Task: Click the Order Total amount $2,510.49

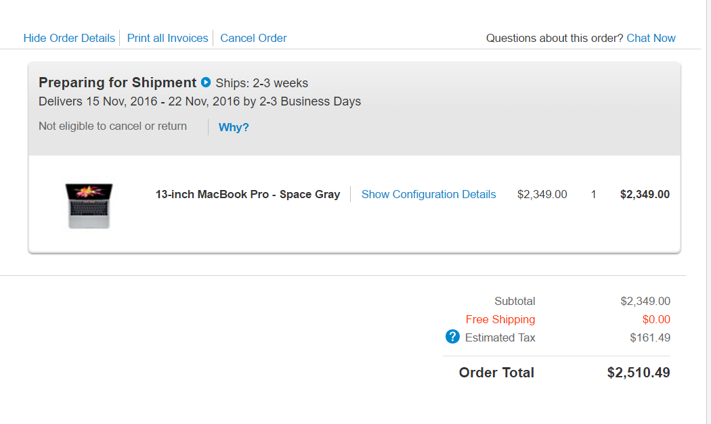Action: pos(639,373)
